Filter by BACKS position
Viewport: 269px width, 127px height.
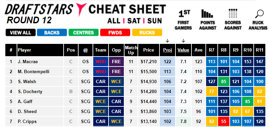pos(52,33)
